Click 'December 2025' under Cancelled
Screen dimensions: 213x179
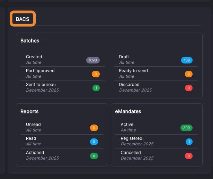[137, 158]
